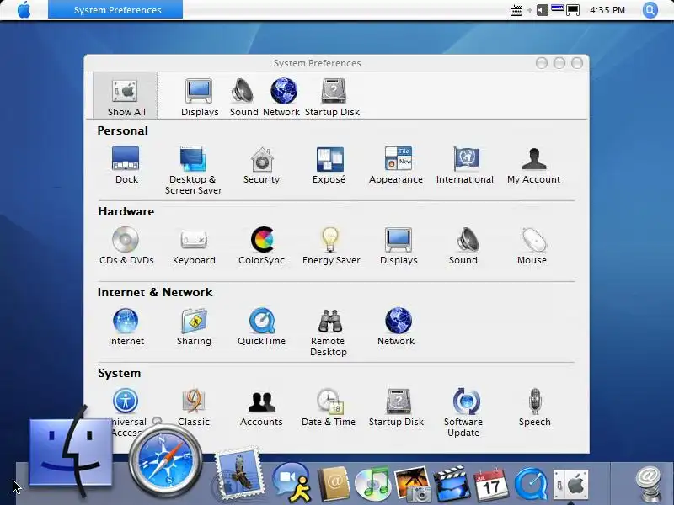Open the Dock preference pane
Viewport: 674px width, 505px height.
[x=126, y=165]
